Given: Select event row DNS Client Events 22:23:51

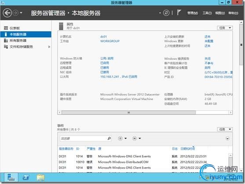Looking at the screenshot, I should pos(143,156).
